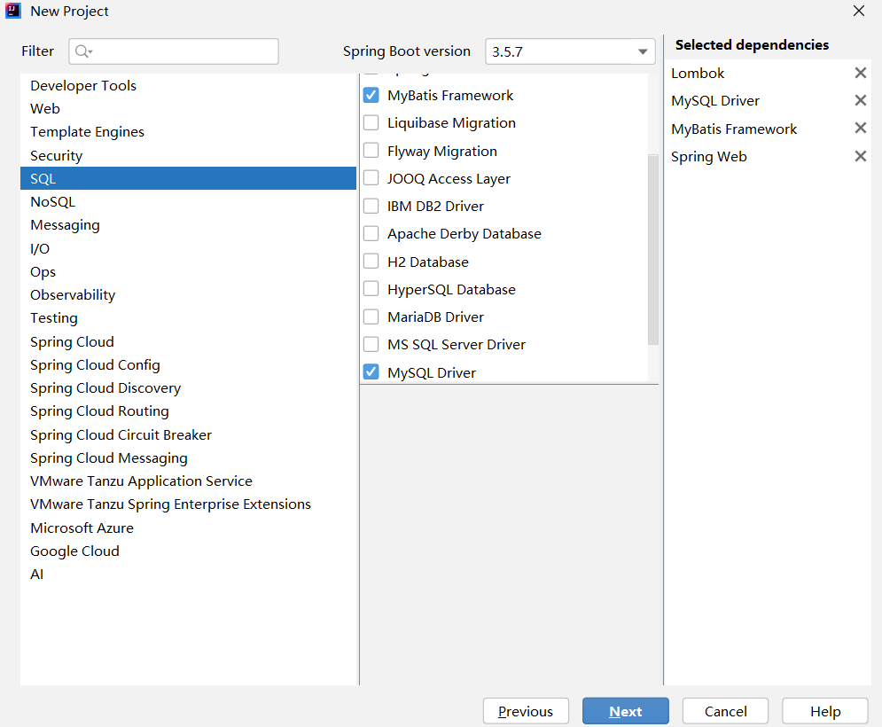The image size is (882, 727).
Task: Check MS SQL Server Driver
Action: 371,344
